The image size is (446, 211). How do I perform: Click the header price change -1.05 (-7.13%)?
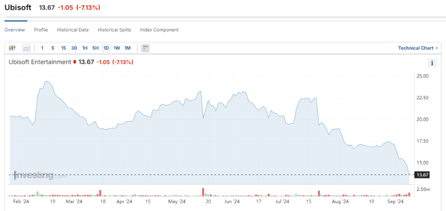coord(79,8)
